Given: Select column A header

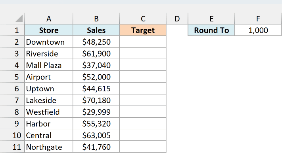Looking at the screenshot, I should pos(48,19).
